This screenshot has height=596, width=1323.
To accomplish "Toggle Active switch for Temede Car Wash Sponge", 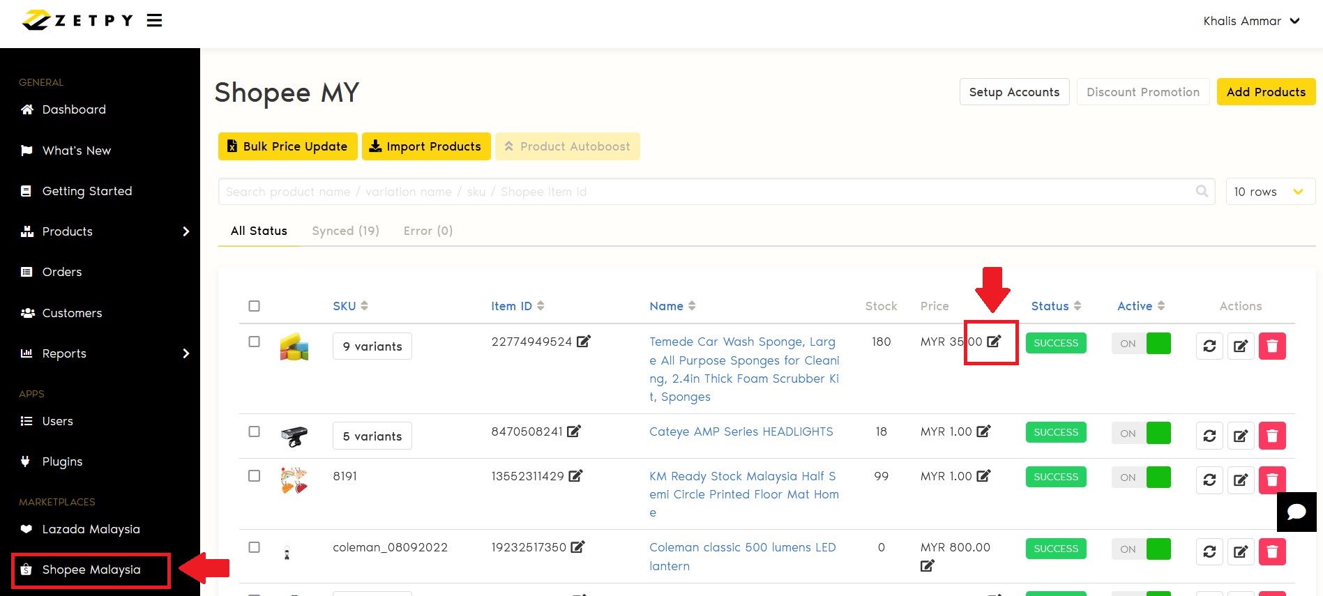I will coord(1141,344).
